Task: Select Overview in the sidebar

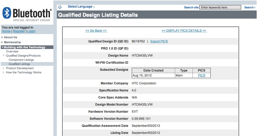Action: 12,51
